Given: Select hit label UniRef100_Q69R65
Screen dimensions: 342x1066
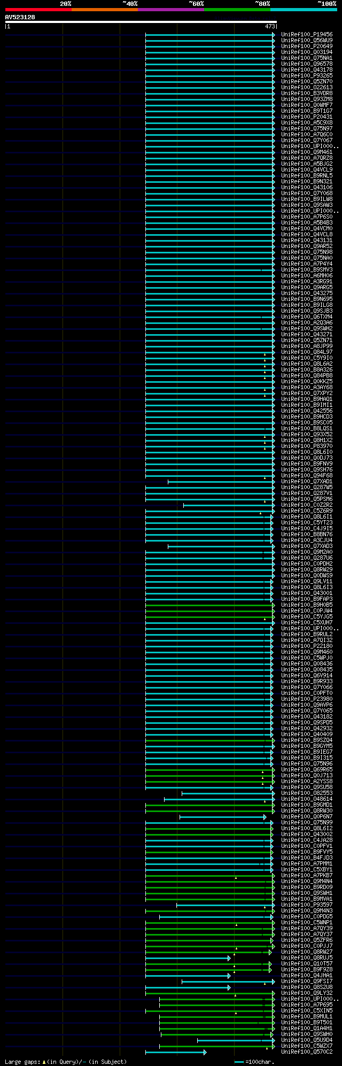Looking at the screenshot, I should point(307,769).
